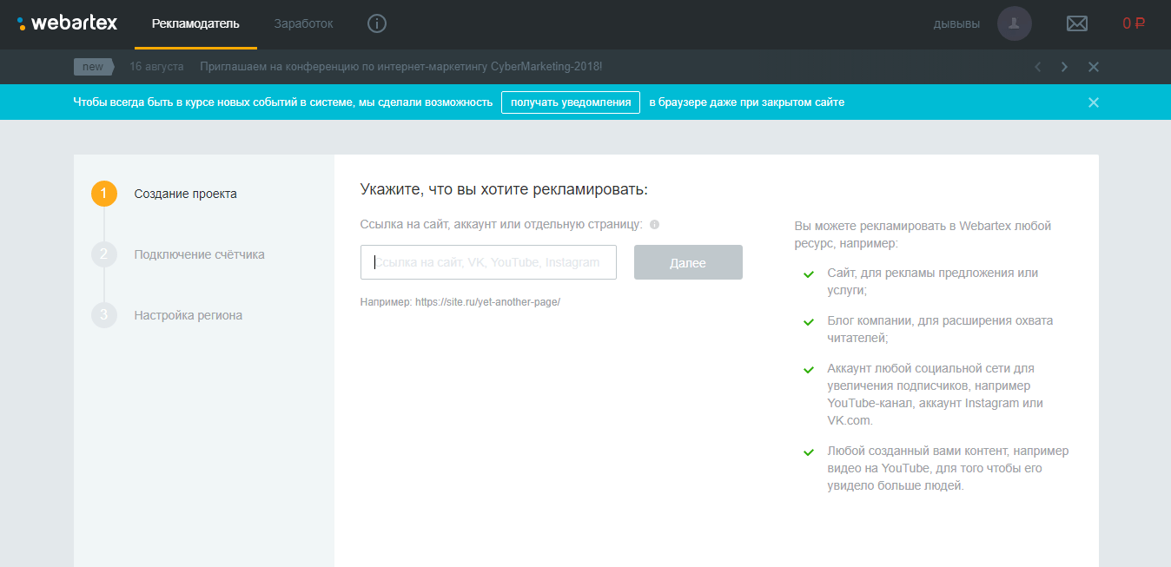Click the username дывывы in header
Screen dimensions: 1171x567
point(956,23)
